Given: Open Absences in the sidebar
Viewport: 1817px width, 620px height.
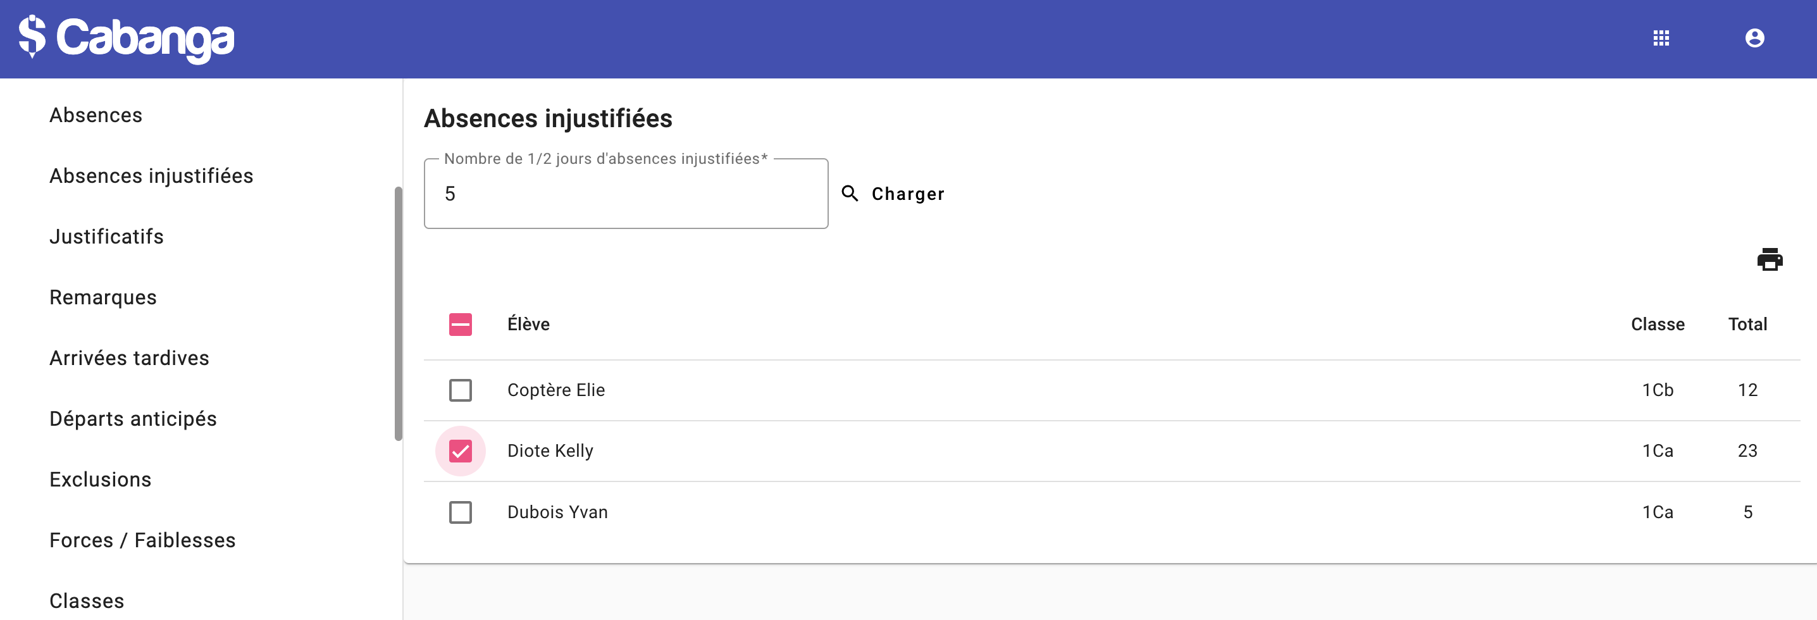Looking at the screenshot, I should 96,115.
